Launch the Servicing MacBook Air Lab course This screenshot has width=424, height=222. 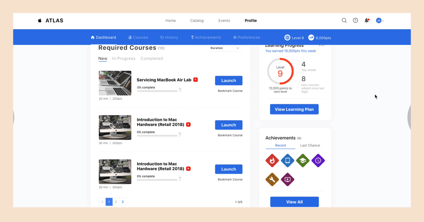coord(228,80)
